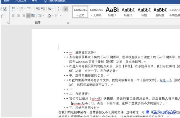Increase the paragraph indent
The image size is (180, 118).
click(43, 9)
